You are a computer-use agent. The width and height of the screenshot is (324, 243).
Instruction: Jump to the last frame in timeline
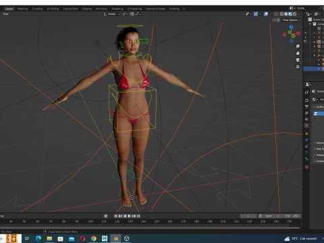tap(138, 216)
